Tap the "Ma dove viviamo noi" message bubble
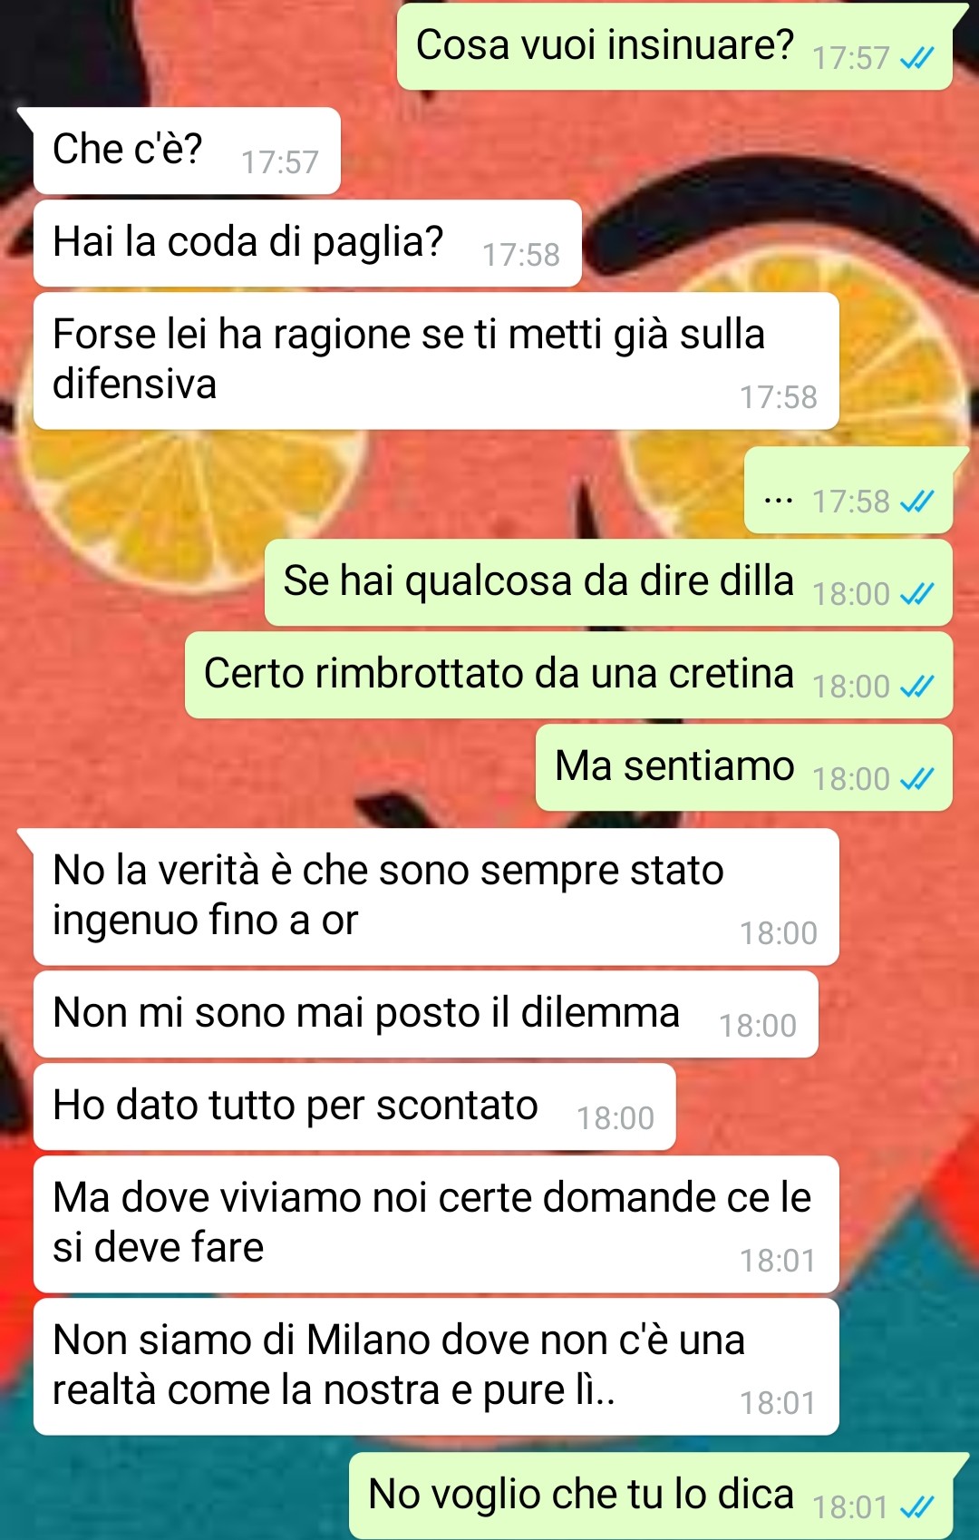Image resolution: width=979 pixels, height=1540 pixels. point(436,1224)
